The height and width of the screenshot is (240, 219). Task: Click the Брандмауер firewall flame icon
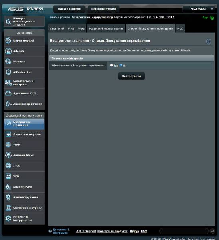point(8,187)
